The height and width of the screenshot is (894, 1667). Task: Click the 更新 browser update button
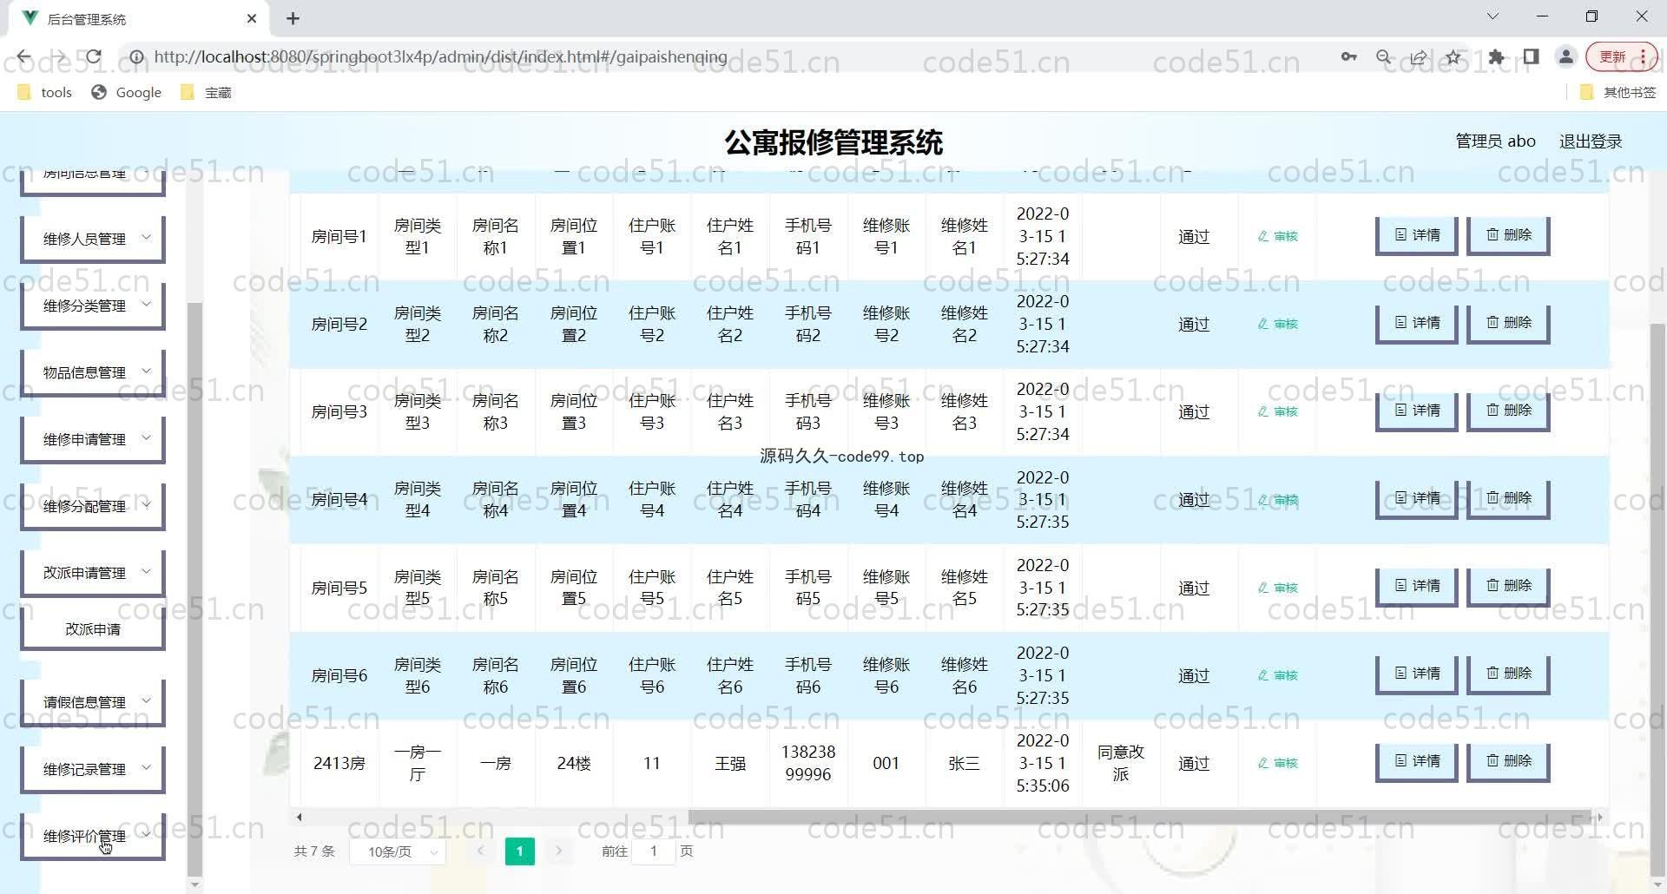coord(1621,57)
